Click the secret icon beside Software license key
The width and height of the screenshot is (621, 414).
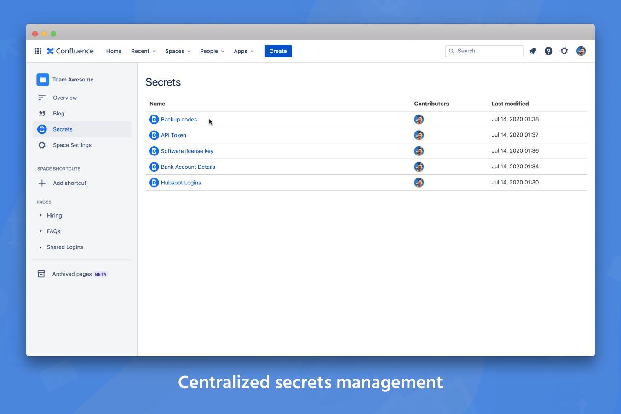[154, 151]
